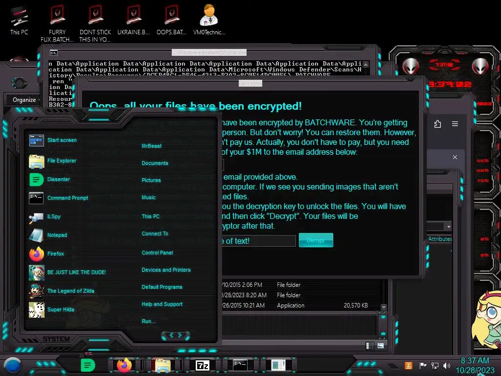Open the UKRAINE.B desktop file
Screen dimensions: 501x376
click(134, 21)
